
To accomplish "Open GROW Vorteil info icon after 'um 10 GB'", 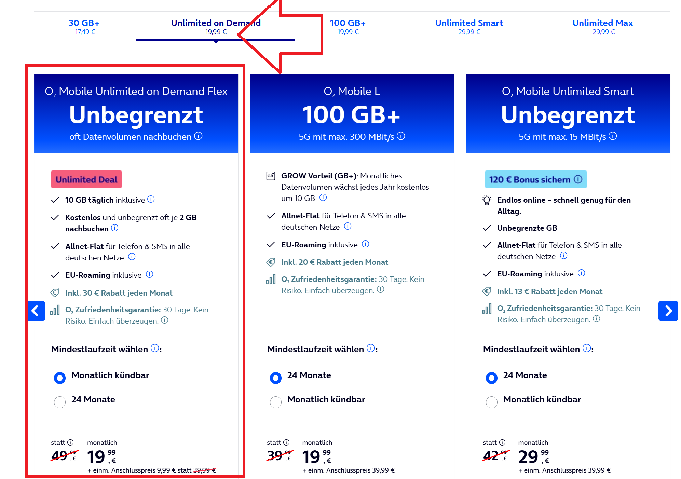I will [323, 197].
